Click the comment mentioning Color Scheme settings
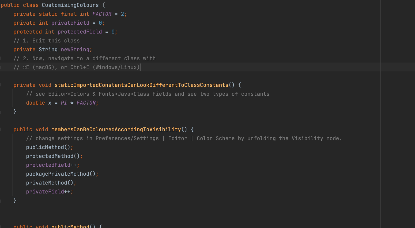Viewport: 415px width, 228px height. pyautogui.click(x=184, y=138)
